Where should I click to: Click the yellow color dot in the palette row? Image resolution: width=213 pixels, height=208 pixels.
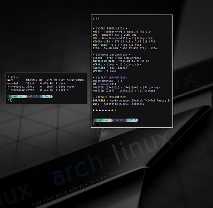click(109, 110)
